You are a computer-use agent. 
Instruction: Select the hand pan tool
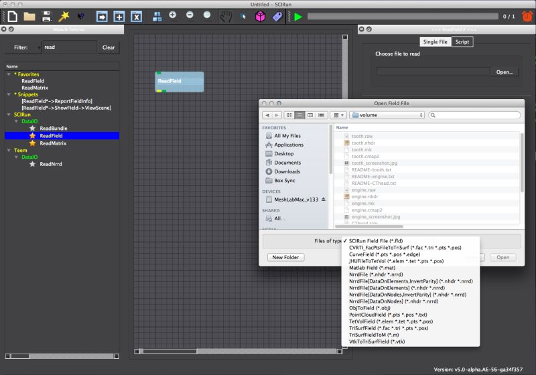click(x=226, y=16)
